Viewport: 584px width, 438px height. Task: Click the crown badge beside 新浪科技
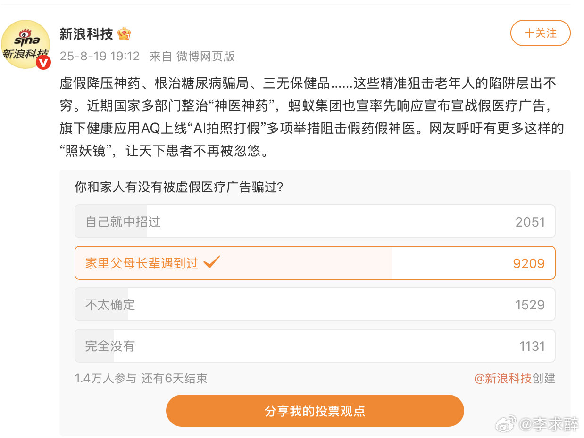(124, 34)
